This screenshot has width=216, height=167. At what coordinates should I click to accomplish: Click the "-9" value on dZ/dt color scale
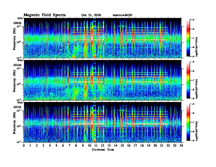click(x=193, y=141)
